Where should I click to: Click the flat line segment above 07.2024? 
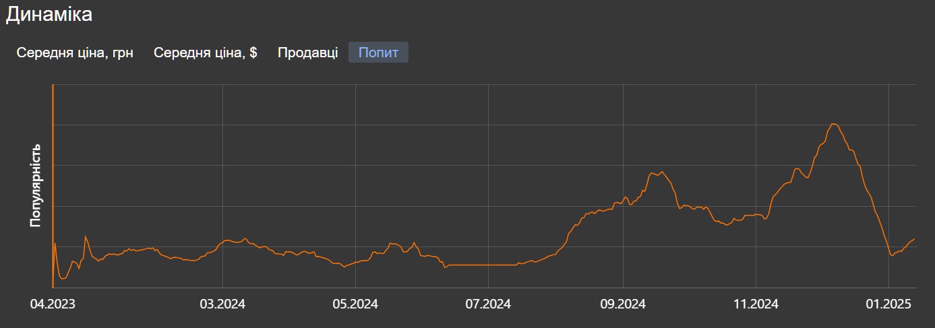[482, 265]
